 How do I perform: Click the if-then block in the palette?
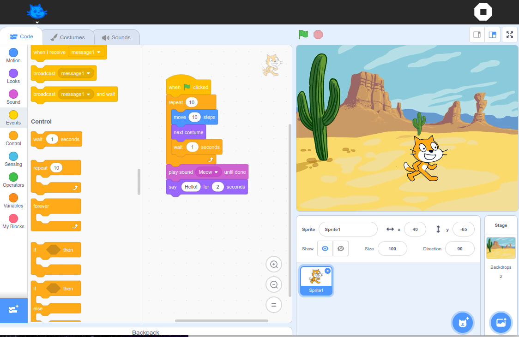click(55, 259)
